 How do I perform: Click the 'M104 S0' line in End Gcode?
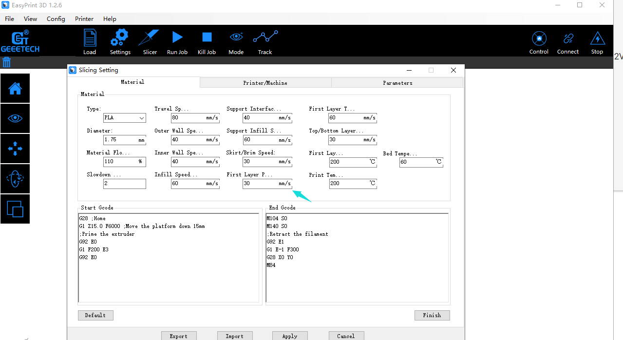[277, 218]
